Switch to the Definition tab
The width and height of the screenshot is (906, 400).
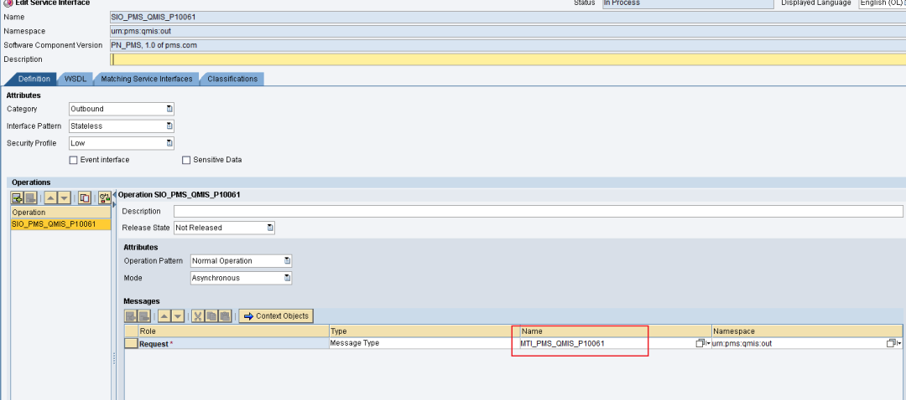pos(34,79)
